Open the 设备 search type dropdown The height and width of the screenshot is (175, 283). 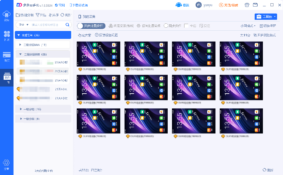24,25
